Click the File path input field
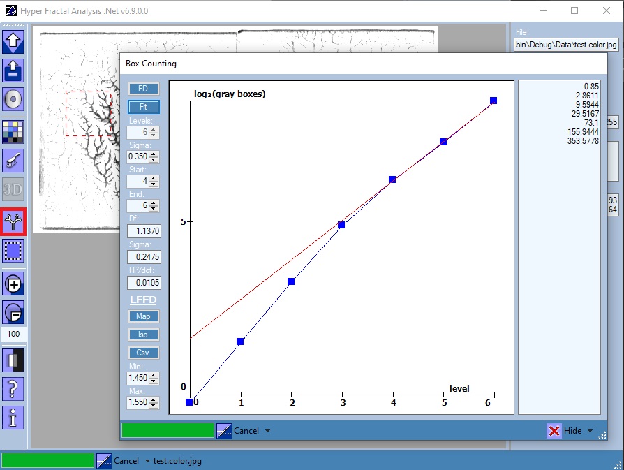Image resolution: width=624 pixels, height=470 pixels. 565,45
